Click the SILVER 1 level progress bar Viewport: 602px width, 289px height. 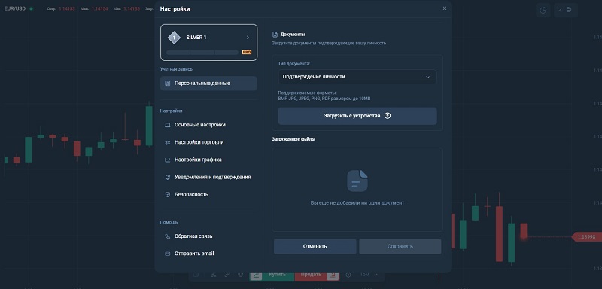[x=202, y=53]
